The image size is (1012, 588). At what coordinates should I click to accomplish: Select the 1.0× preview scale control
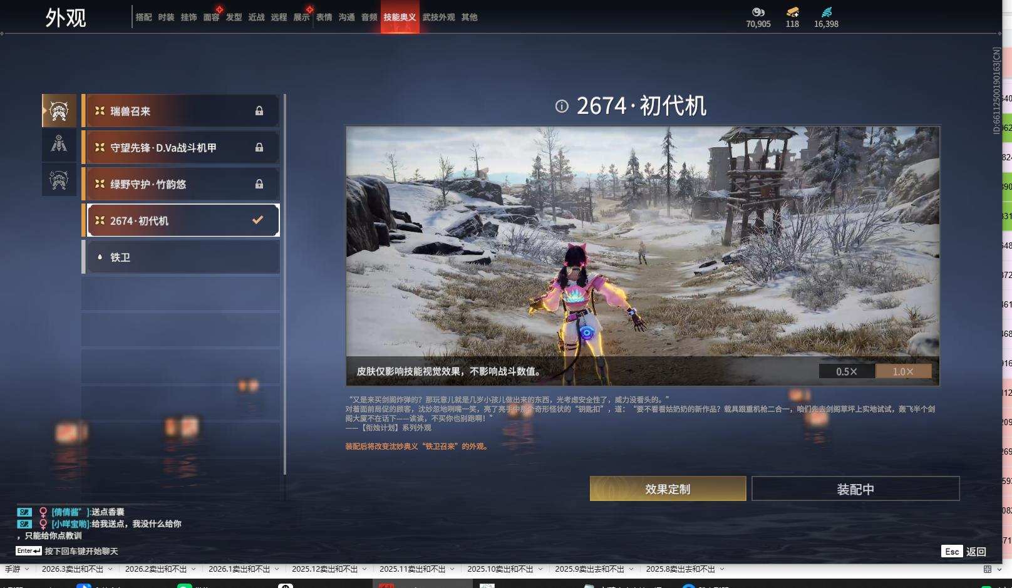click(902, 371)
